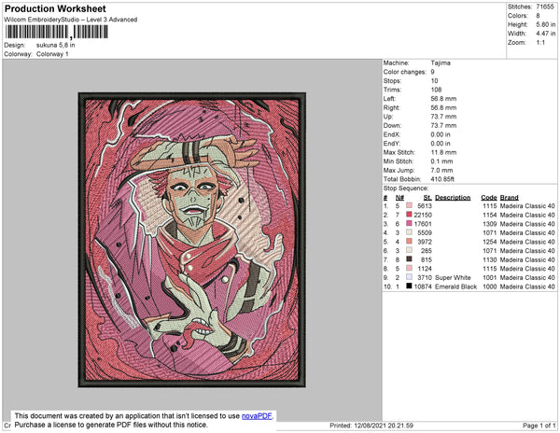Click the 'Stop Sequence:' heading
This screenshot has width=560, height=433.
[406, 189]
